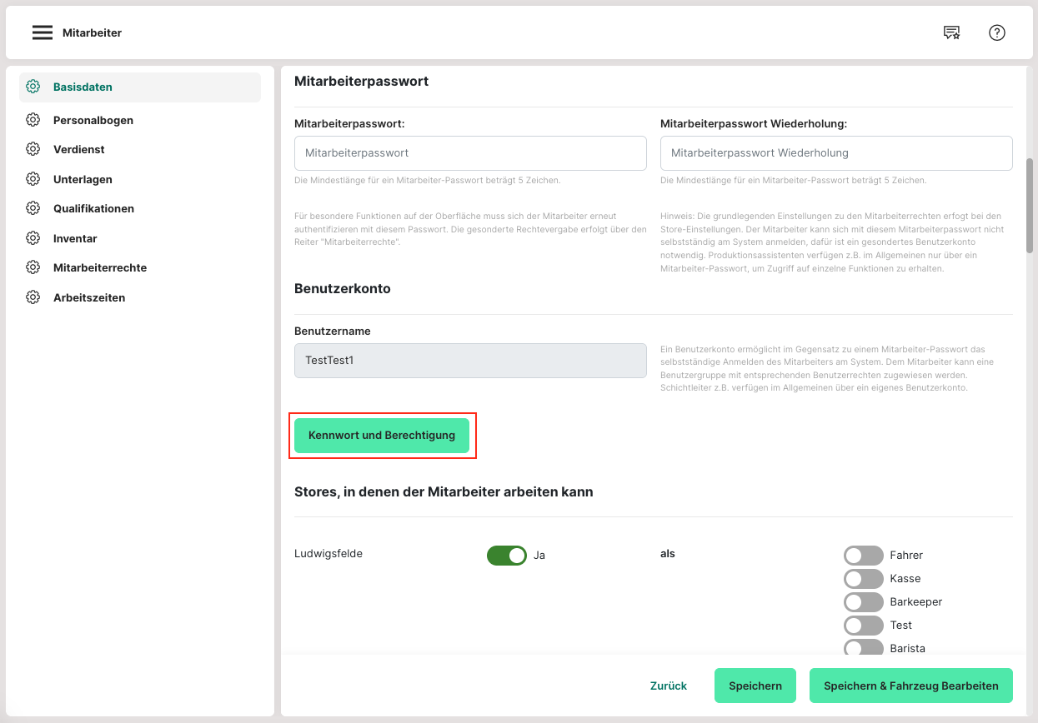
Task: Switch to the Arbeitszeiten section
Action: 89,297
